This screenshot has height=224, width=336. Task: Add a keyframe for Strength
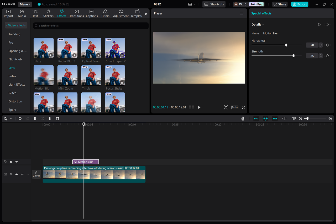pyautogui.click(x=327, y=56)
